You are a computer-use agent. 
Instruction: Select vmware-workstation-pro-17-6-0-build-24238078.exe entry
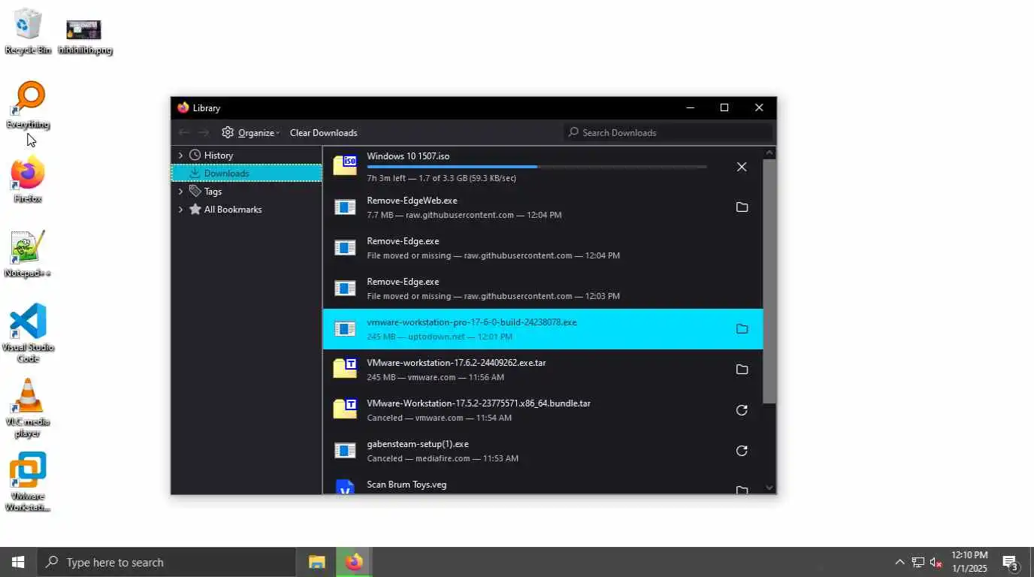(543, 329)
